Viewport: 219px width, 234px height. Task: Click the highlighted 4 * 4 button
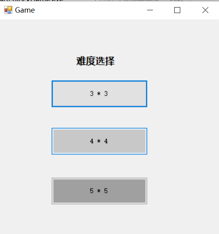click(100, 141)
